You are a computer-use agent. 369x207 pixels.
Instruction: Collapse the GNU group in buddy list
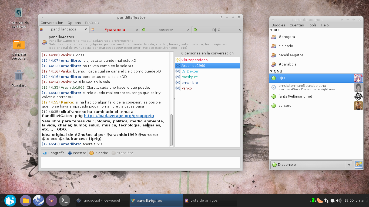[x=271, y=71]
